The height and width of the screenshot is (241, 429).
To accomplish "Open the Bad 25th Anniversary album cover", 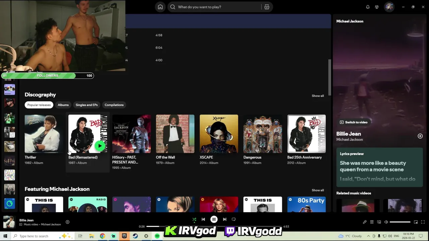I will coord(306,134).
